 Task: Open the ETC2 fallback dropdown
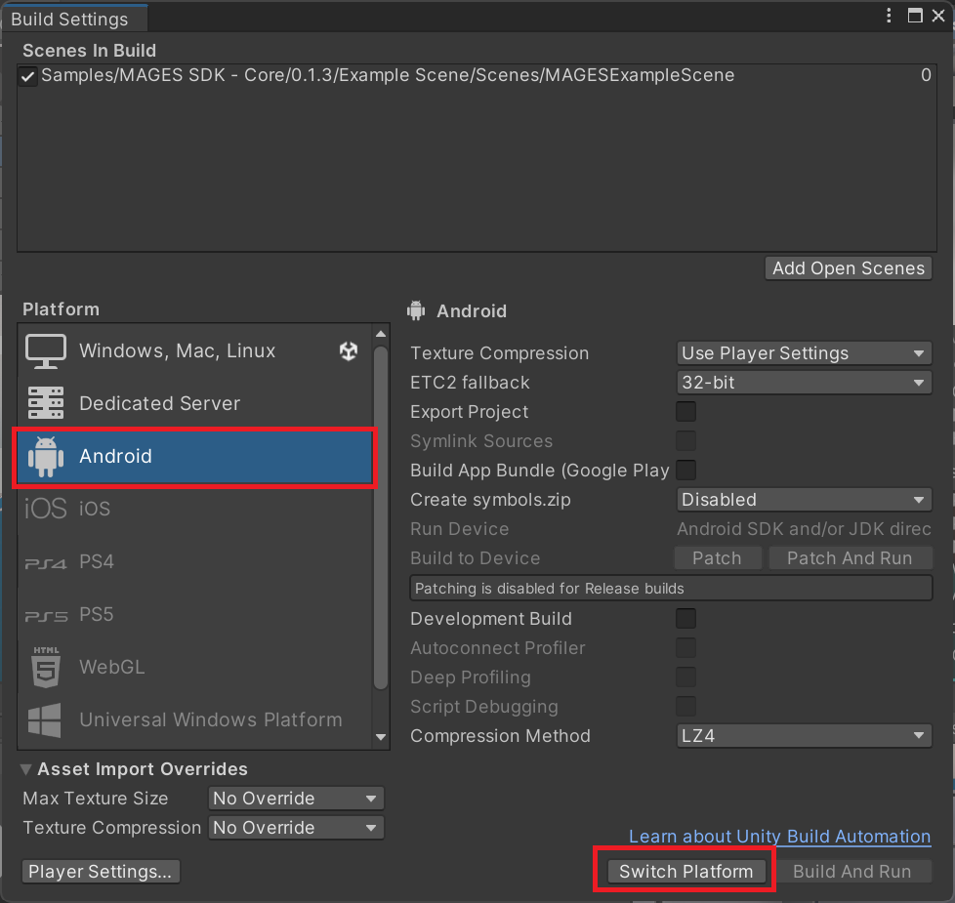(803, 382)
